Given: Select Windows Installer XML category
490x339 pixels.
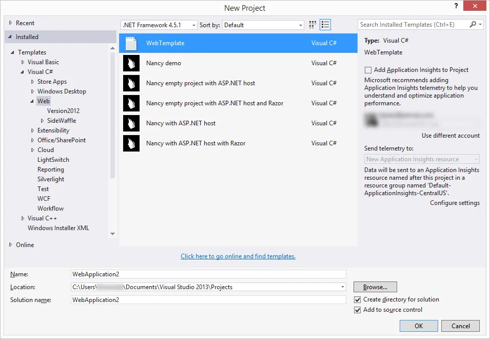Looking at the screenshot, I should [58, 228].
